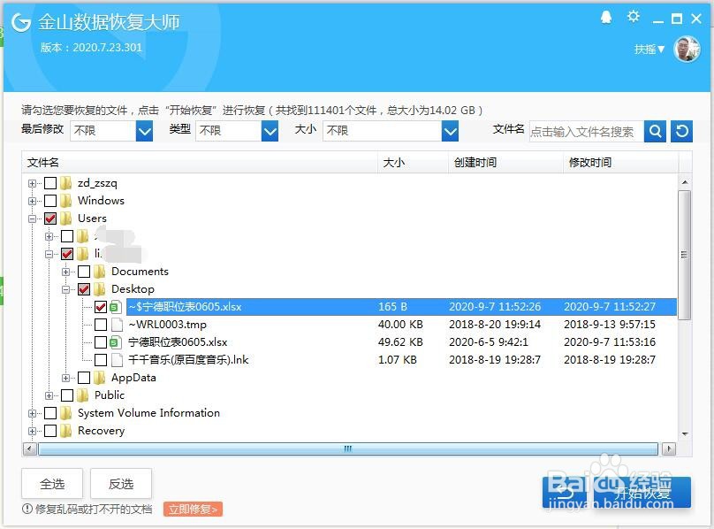The height and width of the screenshot is (529, 714).
Task: Click the vertical scrollbar down arrow
Action: pyautogui.click(x=685, y=434)
